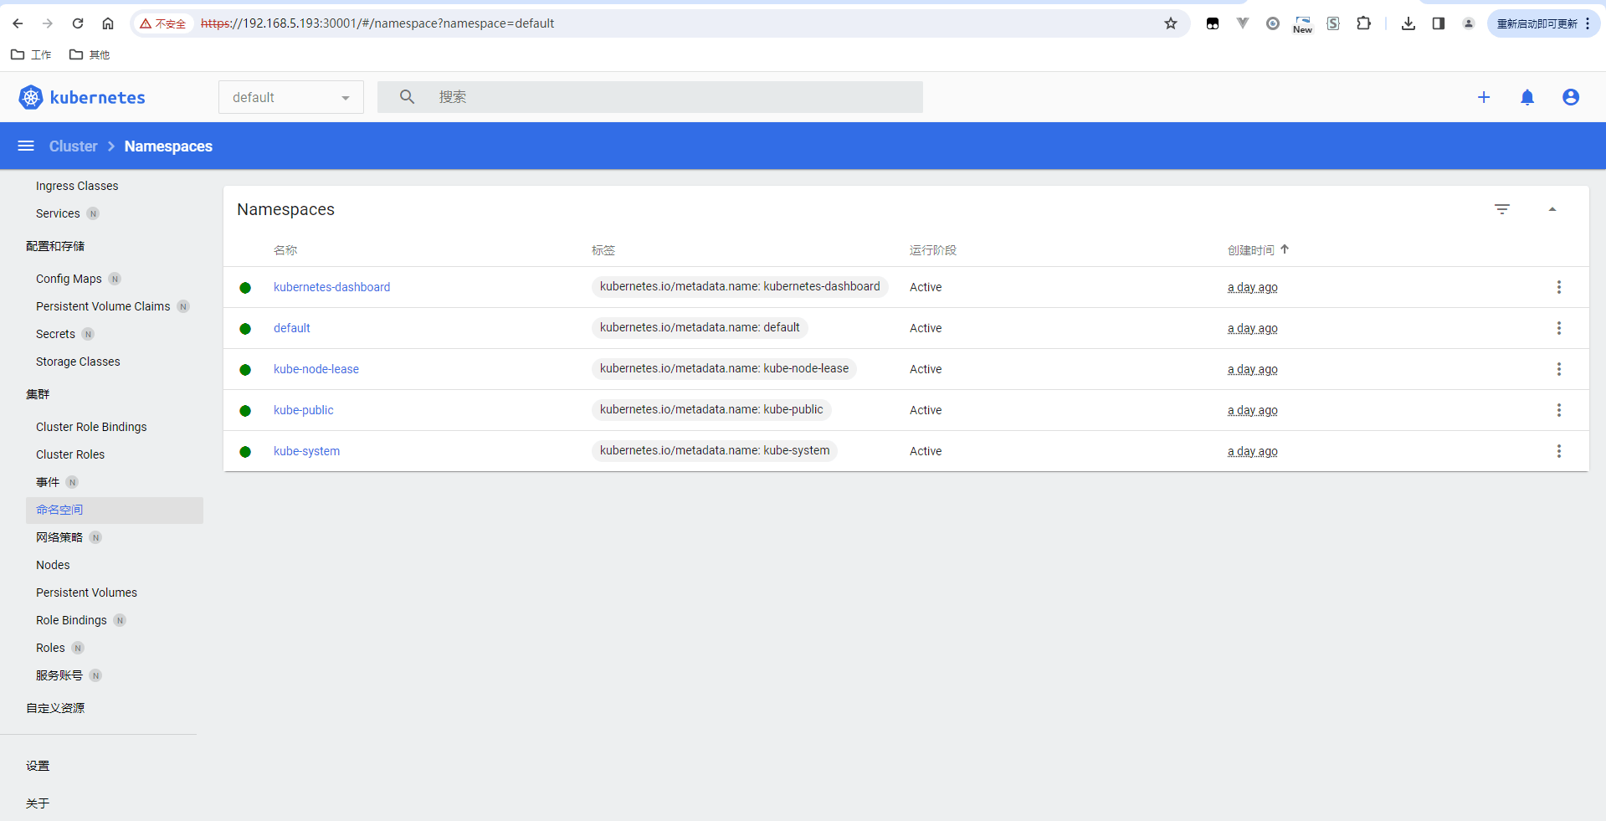Click label chip kubernetes.io/metadata.name: kube-system
This screenshot has height=821, width=1606.
tap(715, 450)
